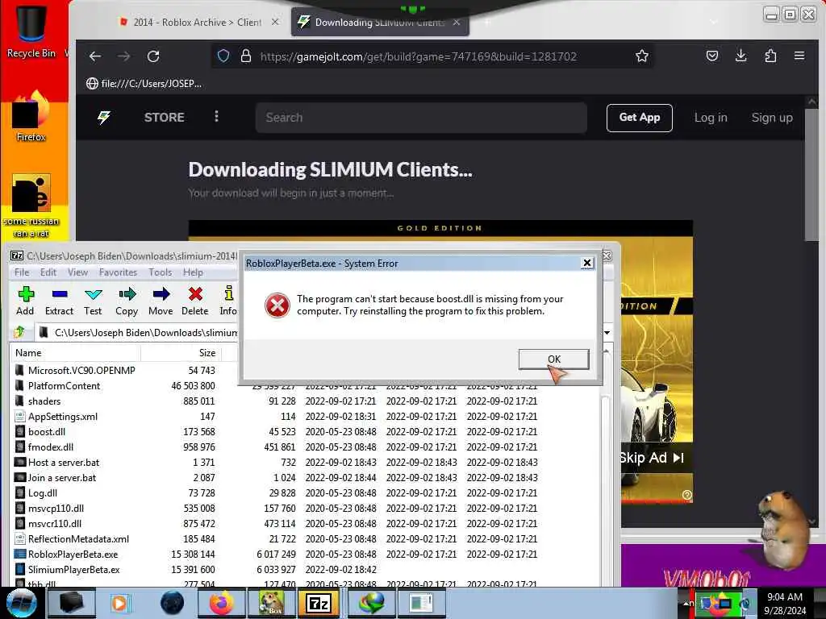Select msvcr110.dll file
Viewport: 826px width, 619px height.
pos(55,523)
